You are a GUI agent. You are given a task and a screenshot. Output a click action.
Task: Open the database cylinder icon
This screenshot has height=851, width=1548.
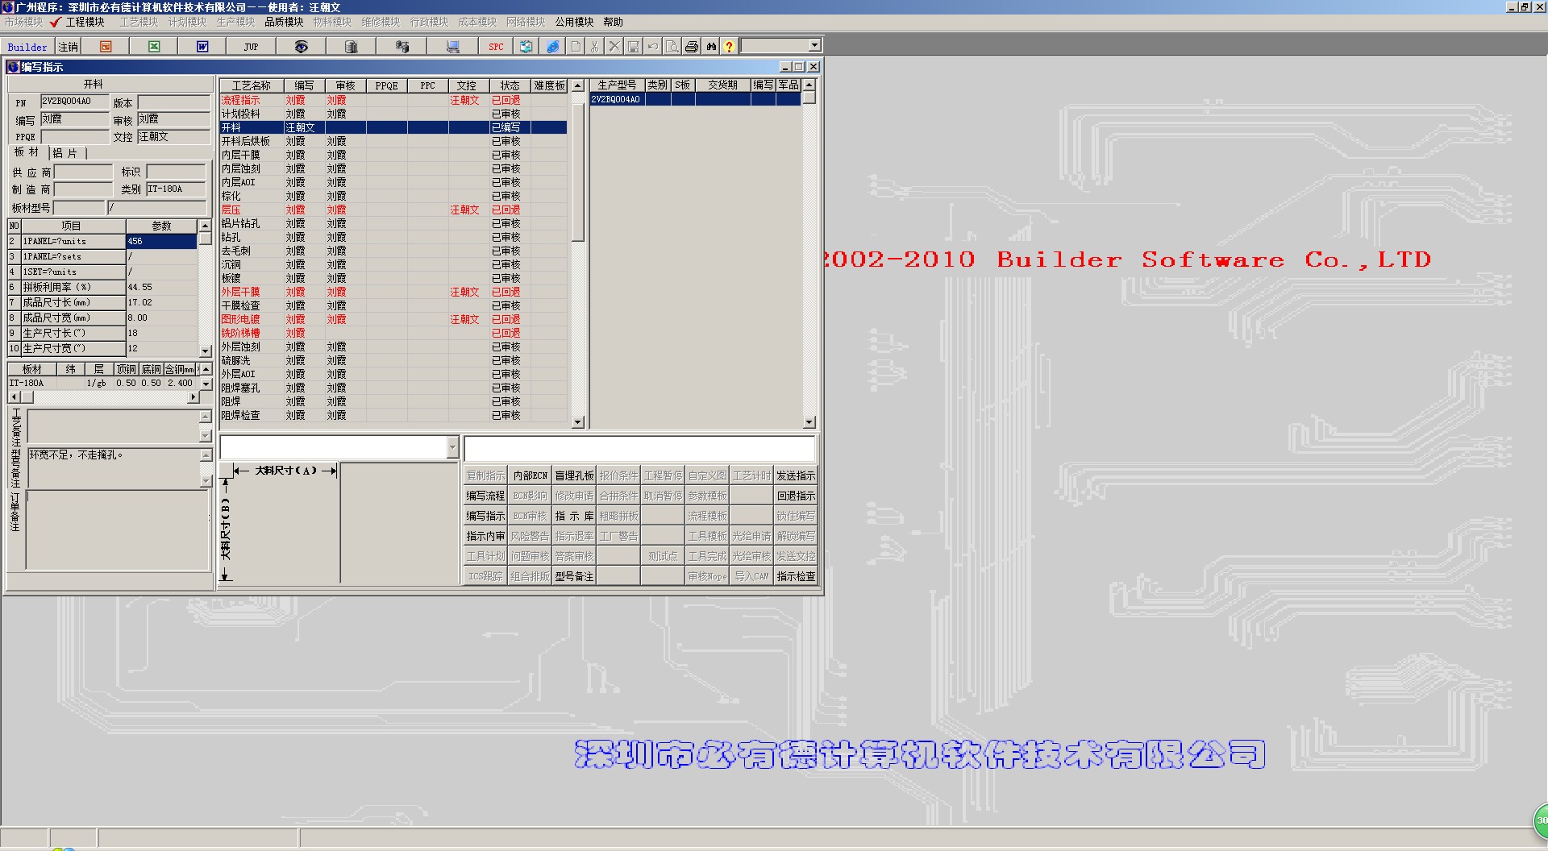tap(351, 47)
